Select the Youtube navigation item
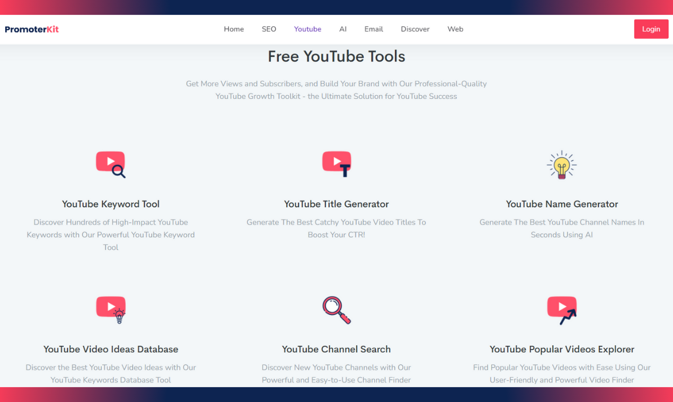 pos(307,29)
